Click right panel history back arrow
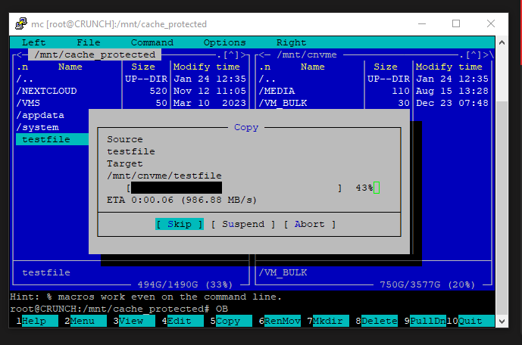Viewport: 522px width, 345px height. [x=261, y=54]
